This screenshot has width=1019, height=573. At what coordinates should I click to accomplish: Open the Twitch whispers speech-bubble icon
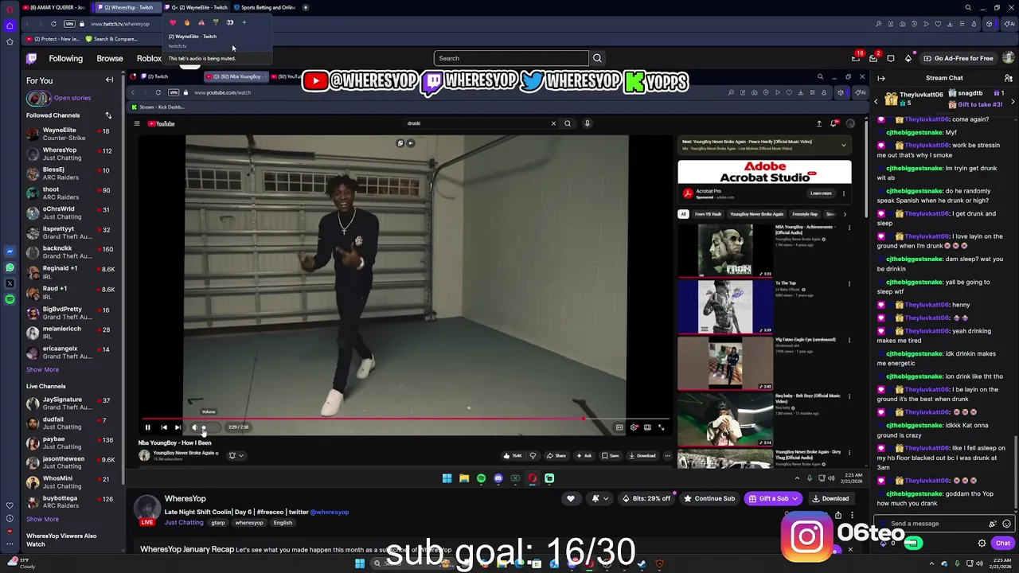pos(891,58)
